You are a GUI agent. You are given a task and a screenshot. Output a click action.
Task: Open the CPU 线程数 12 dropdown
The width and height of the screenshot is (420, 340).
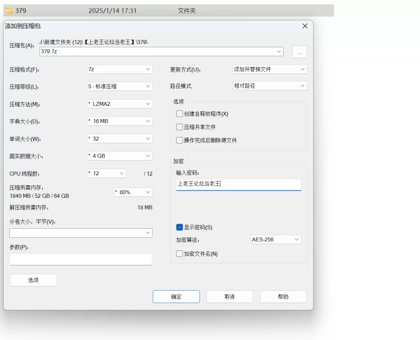[107, 173]
